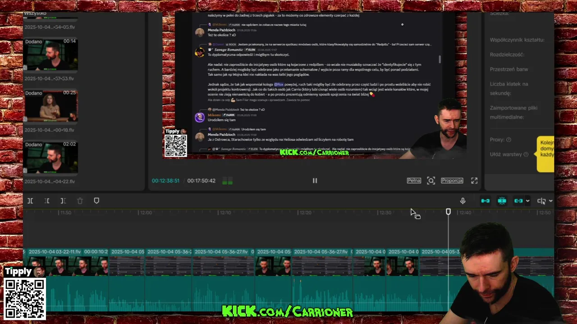Pause the preview playback
This screenshot has height=324, width=577.
(315, 180)
